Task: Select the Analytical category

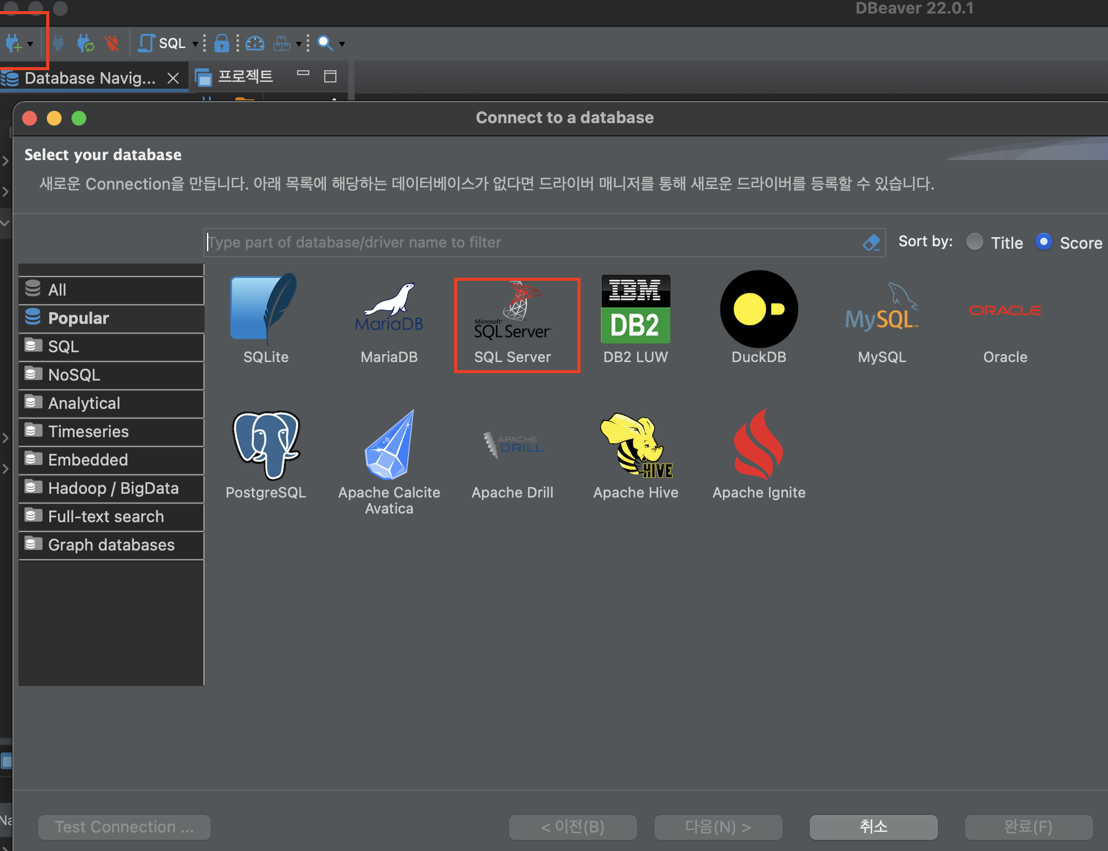Action: pyautogui.click(x=112, y=403)
